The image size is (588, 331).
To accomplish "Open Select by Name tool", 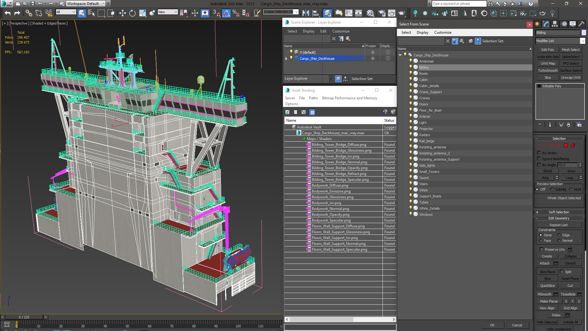I will [91, 13].
